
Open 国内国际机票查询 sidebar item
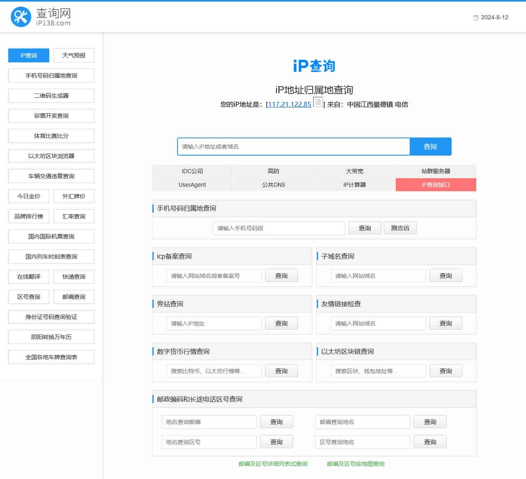pyautogui.click(x=51, y=236)
